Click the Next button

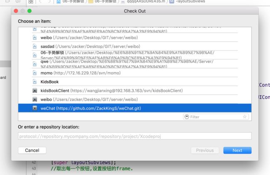click(237, 150)
